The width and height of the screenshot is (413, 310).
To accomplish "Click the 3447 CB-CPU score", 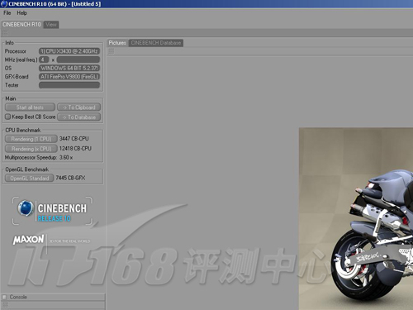I will tap(74, 139).
